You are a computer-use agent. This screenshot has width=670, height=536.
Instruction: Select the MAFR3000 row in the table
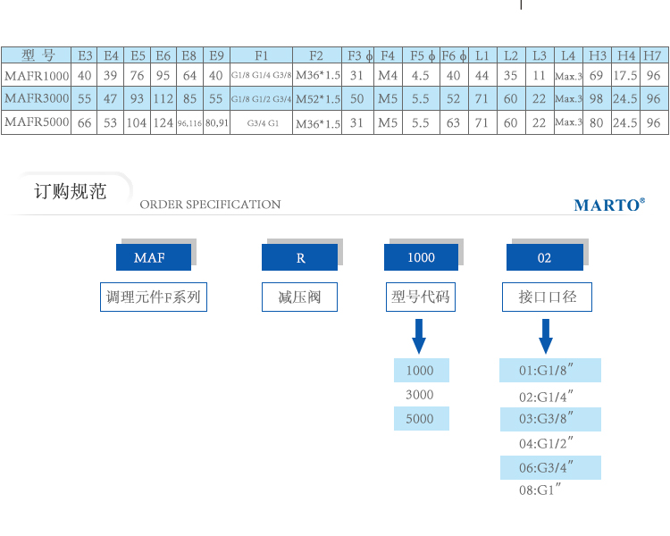pos(37,98)
